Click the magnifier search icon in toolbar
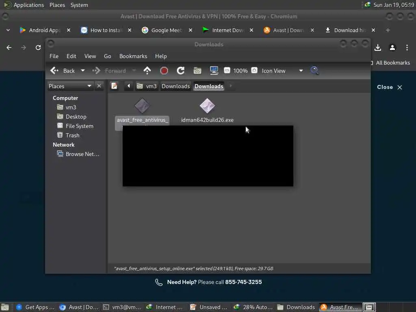The height and width of the screenshot is (312, 416). (315, 71)
